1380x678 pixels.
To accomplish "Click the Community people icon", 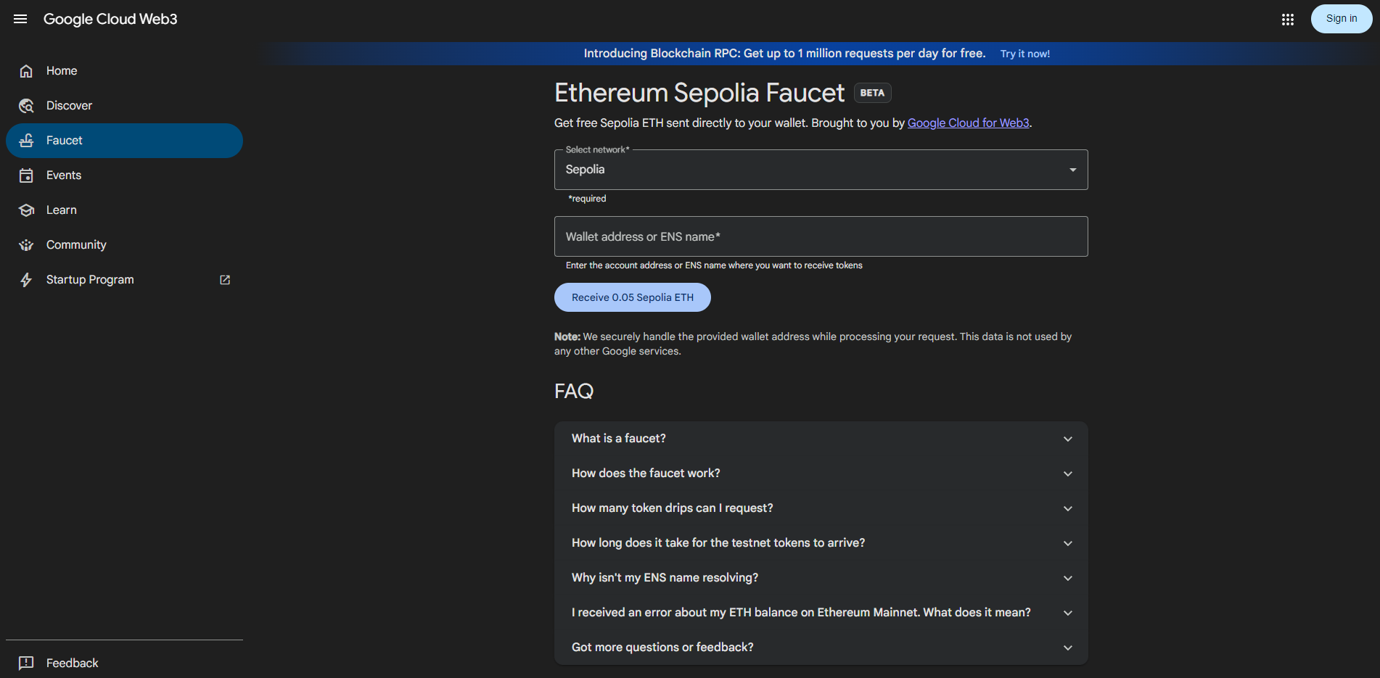I will tap(26, 245).
